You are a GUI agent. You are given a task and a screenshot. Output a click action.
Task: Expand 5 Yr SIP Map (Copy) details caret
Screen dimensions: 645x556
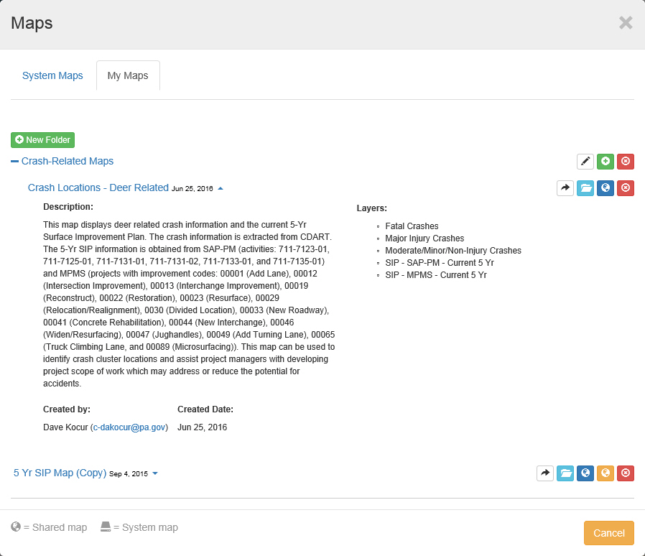(155, 474)
